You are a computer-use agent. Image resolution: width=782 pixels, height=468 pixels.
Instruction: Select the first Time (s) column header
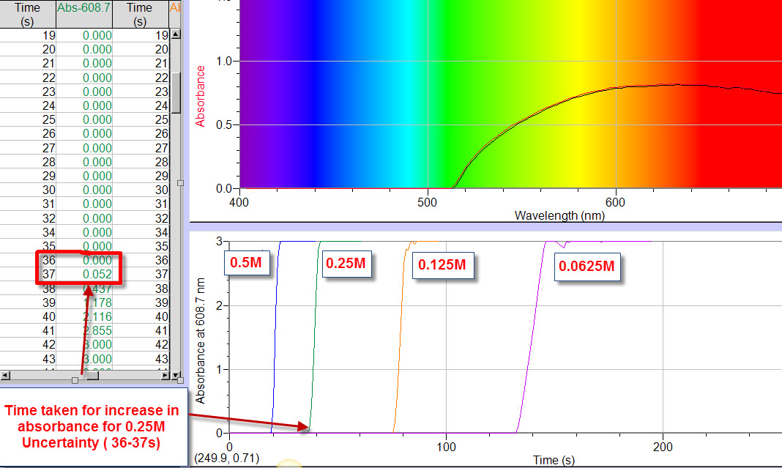27,14
